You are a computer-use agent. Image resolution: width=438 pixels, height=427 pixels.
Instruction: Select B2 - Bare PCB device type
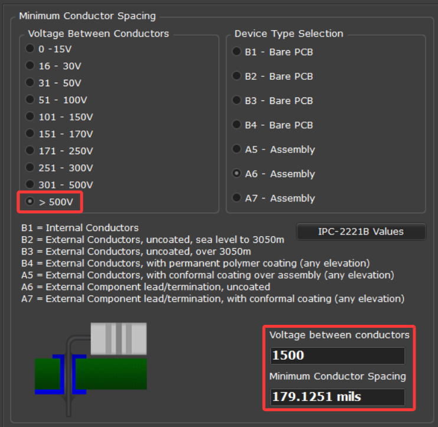pyautogui.click(x=273, y=76)
